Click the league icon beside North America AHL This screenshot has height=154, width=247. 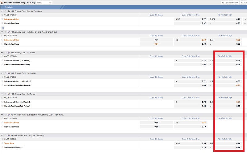(x=9, y=135)
